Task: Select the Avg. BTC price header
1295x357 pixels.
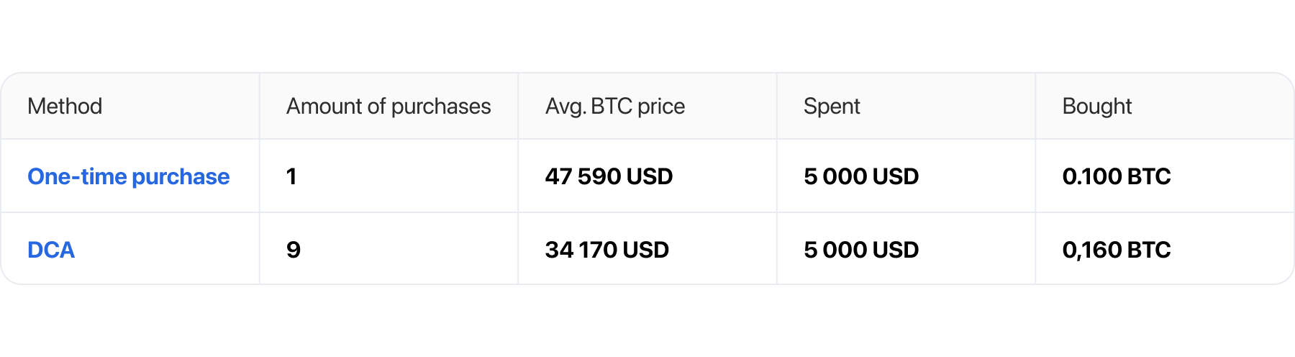Action: click(x=615, y=107)
